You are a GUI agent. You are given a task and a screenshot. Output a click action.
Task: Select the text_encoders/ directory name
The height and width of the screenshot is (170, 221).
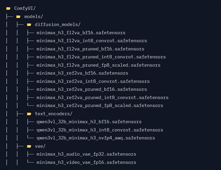pos(54,114)
